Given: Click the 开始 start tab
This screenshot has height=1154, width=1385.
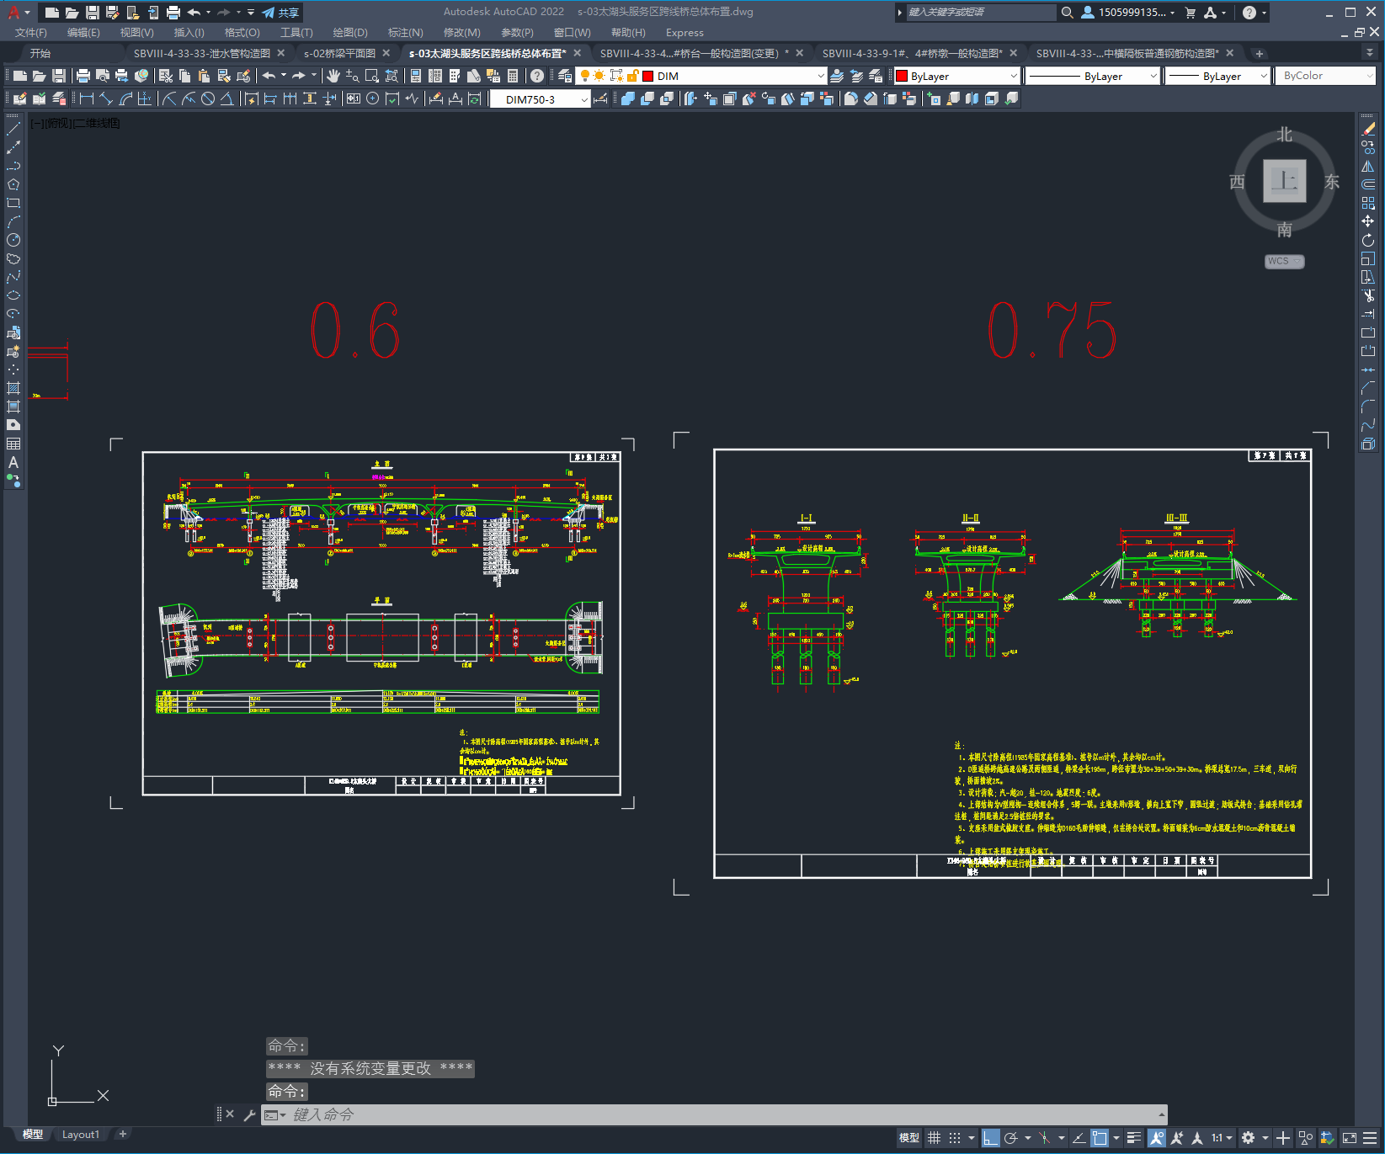Looking at the screenshot, I should pyautogui.click(x=40, y=53).
